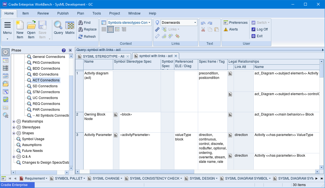
Task: Click Find with binoculars icon
Action: tap(84, 23)
